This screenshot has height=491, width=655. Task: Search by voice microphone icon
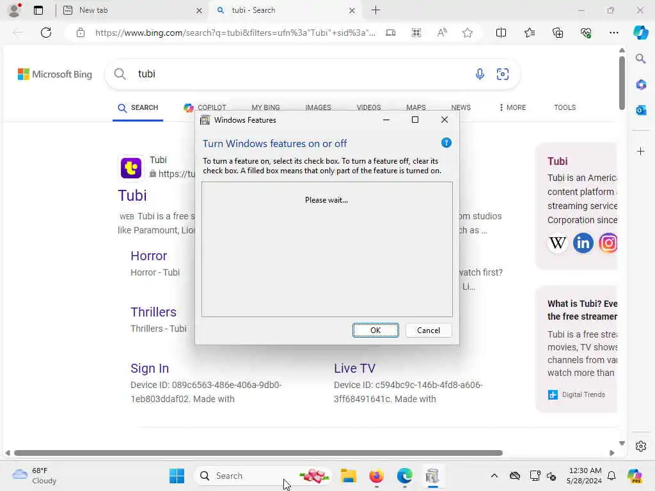coord(480,74)
